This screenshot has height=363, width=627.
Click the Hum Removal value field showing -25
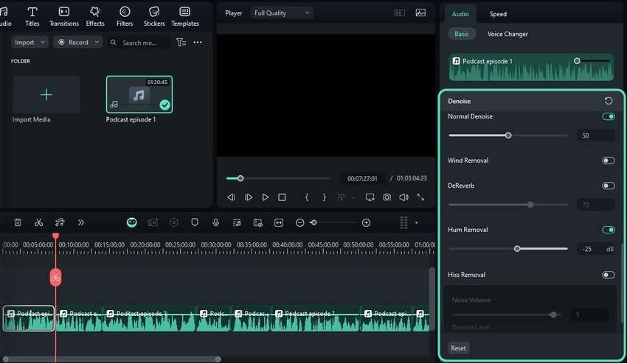click(595, 249)
